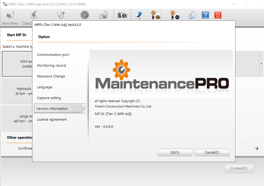
Task: Open the gears options icon
Action: tap(192, 15)
